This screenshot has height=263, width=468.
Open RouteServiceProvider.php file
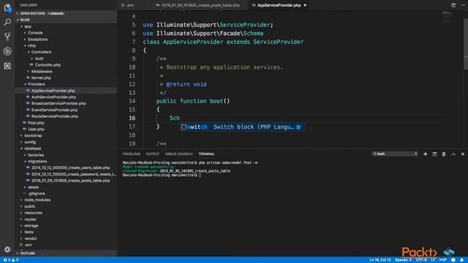pos(55,116)
